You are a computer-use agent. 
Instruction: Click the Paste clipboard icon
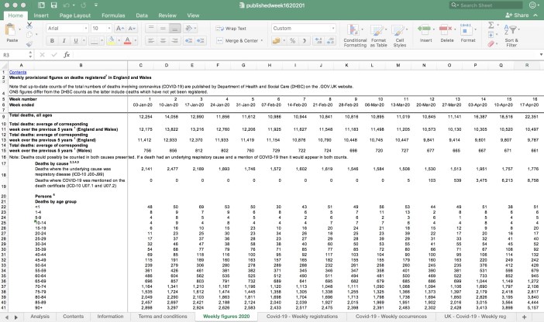[10, 30]
